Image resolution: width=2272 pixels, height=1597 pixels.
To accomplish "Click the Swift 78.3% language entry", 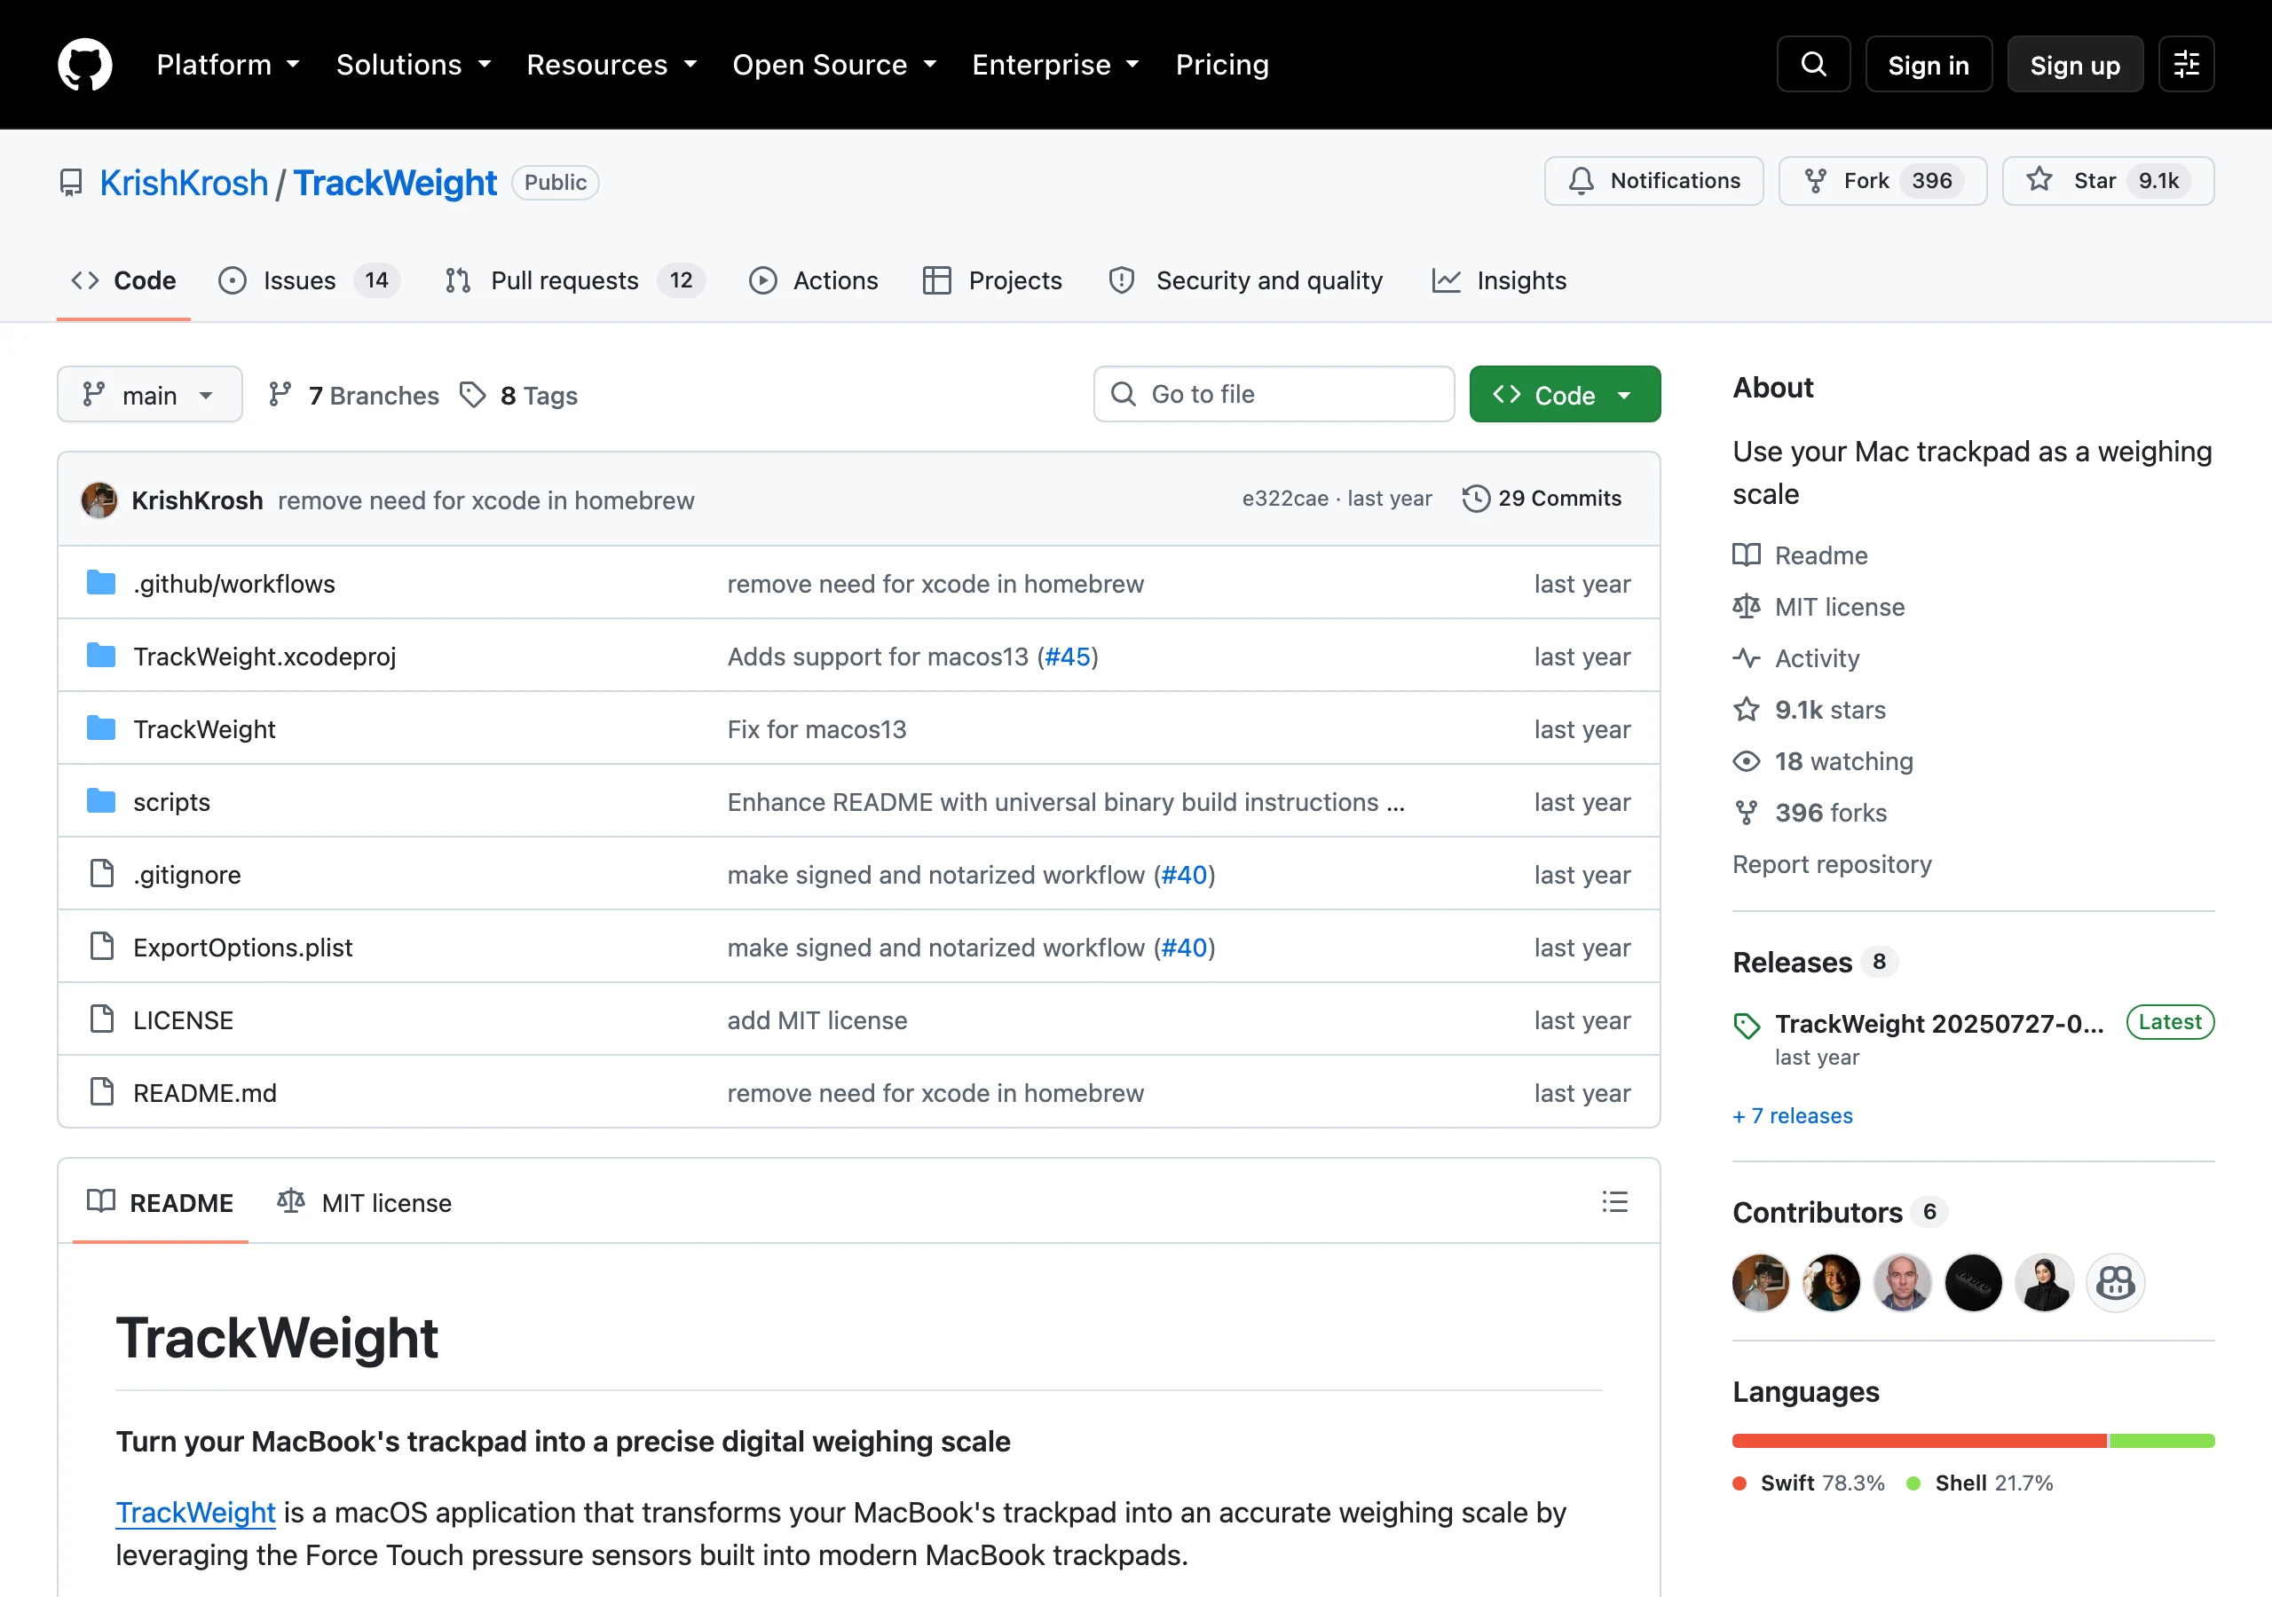I will click(x=1809, y=1483).
